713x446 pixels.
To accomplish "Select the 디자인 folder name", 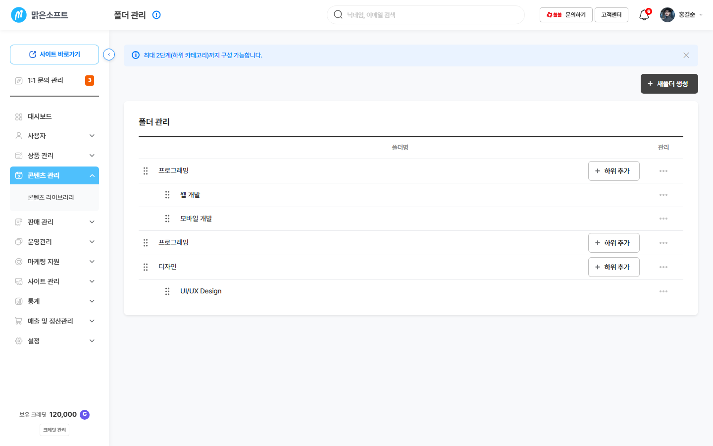I will point(167,267).
